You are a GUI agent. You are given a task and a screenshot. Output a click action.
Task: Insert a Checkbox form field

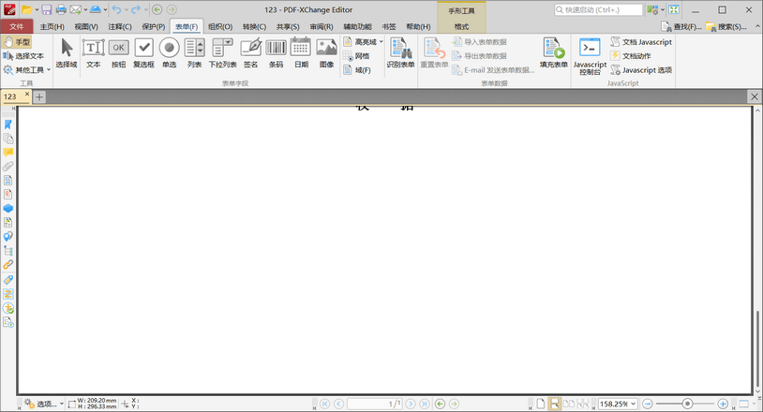pos(143,53)
